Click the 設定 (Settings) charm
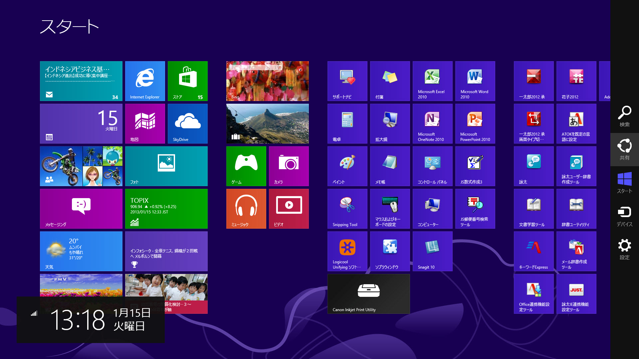639x359 pixels. [x=624, y=249]
